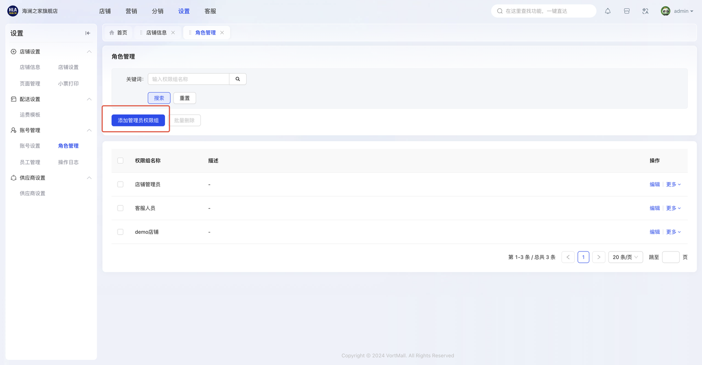Click the notification bell icon
This screenshot has width=702, height=365.
(608, 11)
